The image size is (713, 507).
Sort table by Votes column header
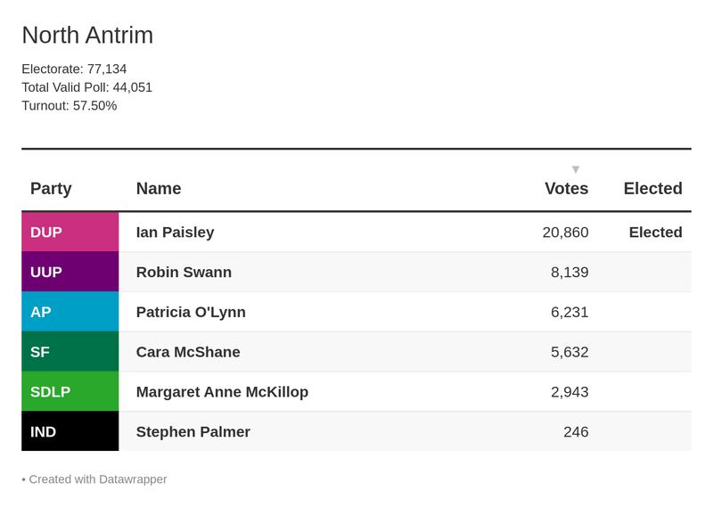click(566, 188)
